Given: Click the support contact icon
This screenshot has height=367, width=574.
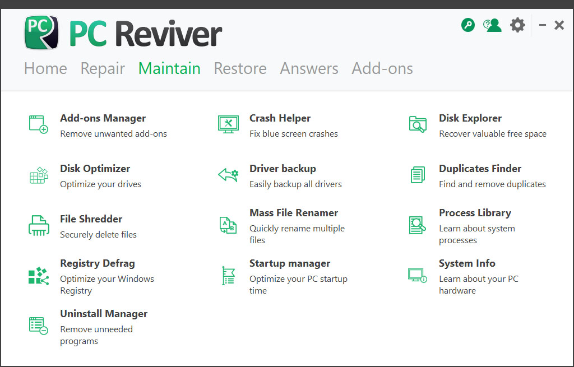Looking at the screenshot, I should click(492, 25).
